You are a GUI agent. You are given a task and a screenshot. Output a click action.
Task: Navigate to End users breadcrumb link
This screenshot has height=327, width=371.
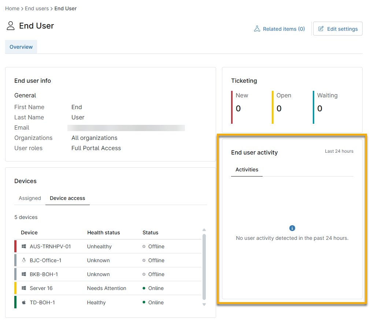click(37, 8)
